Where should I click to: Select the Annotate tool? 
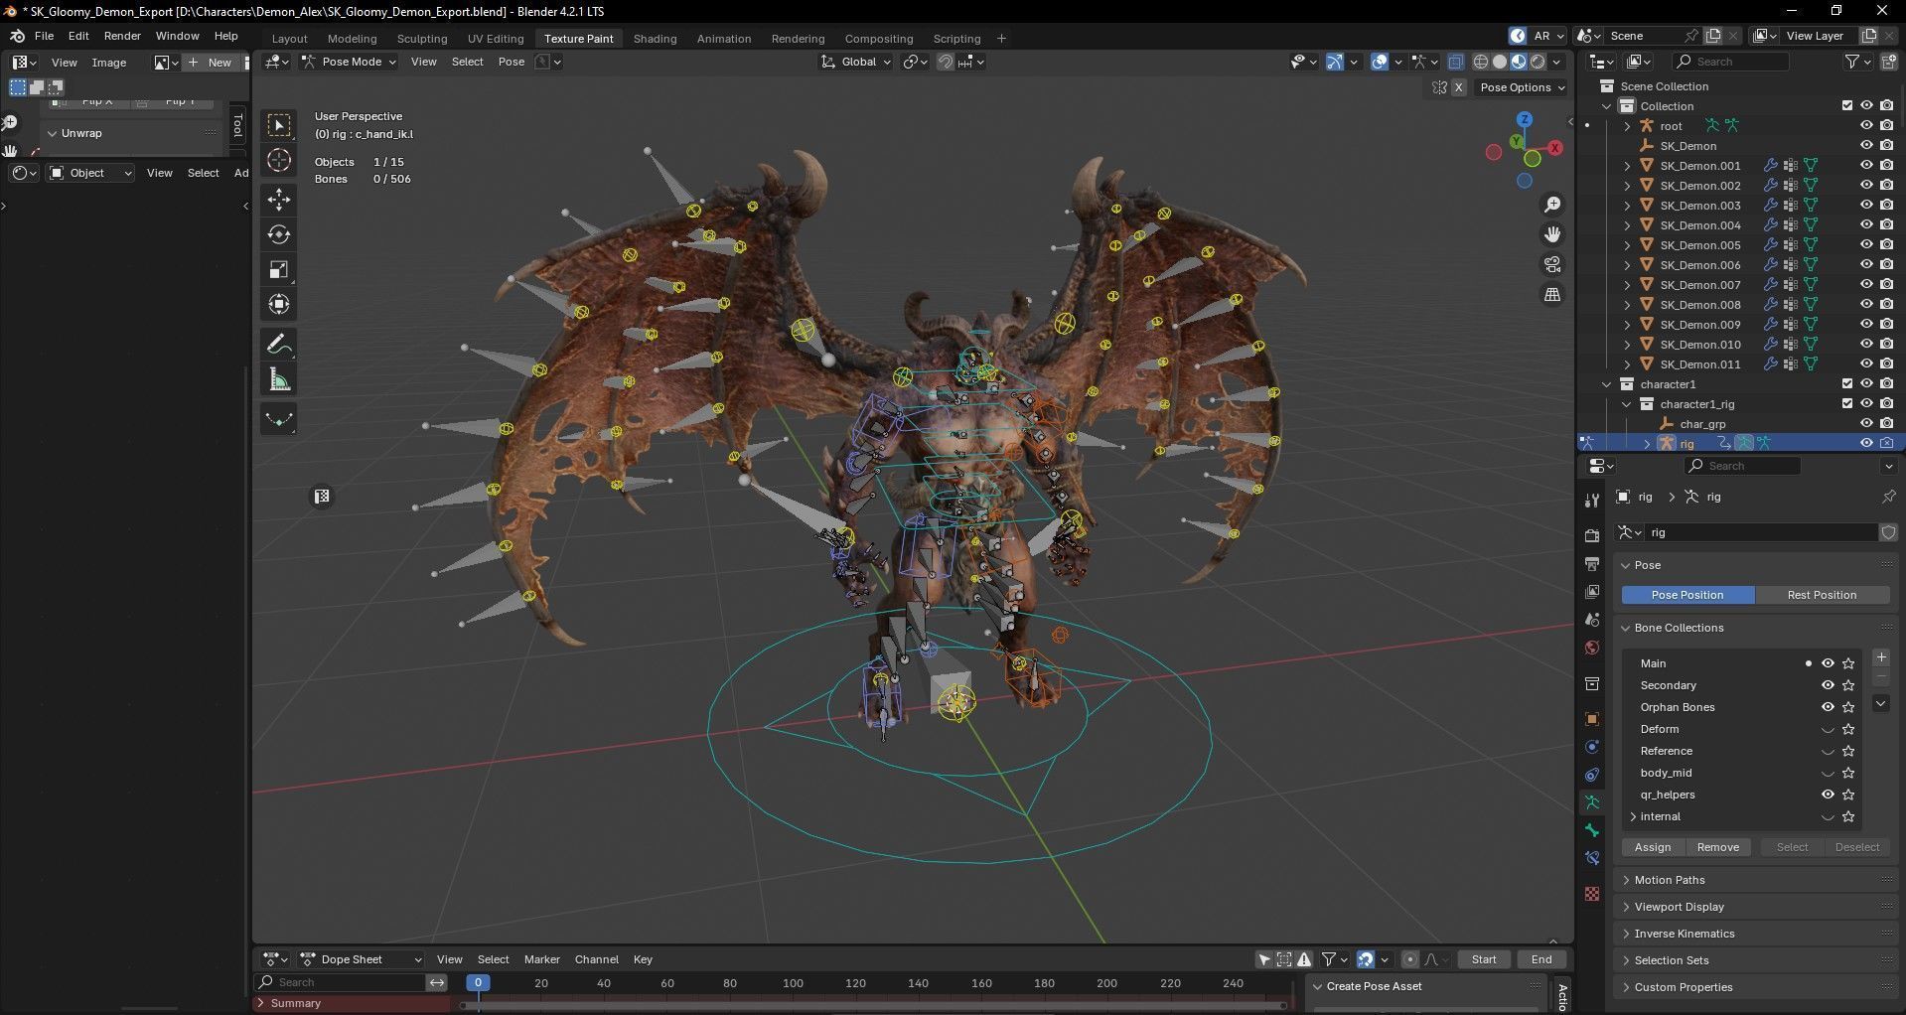point(279,345)
